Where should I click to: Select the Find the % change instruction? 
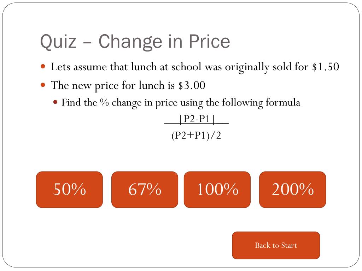[181, 103]
